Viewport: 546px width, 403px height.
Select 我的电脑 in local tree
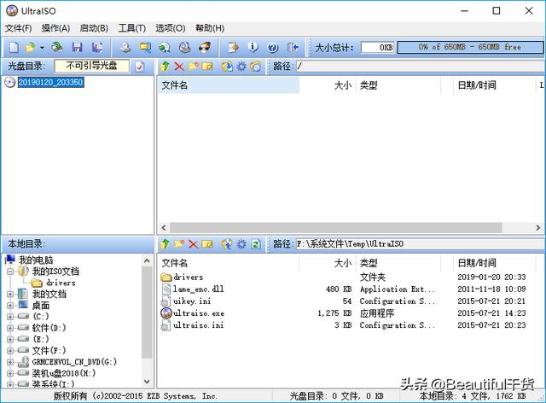coord(36,260)
